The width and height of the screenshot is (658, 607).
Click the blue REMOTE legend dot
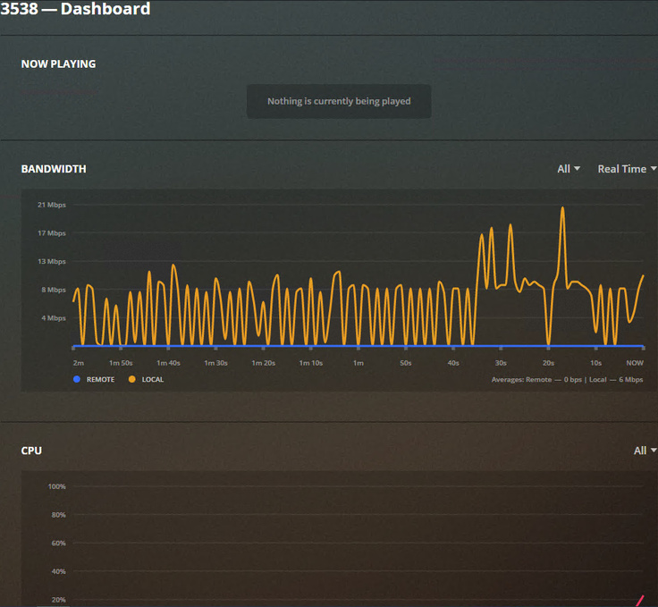(x=76, y=379)
